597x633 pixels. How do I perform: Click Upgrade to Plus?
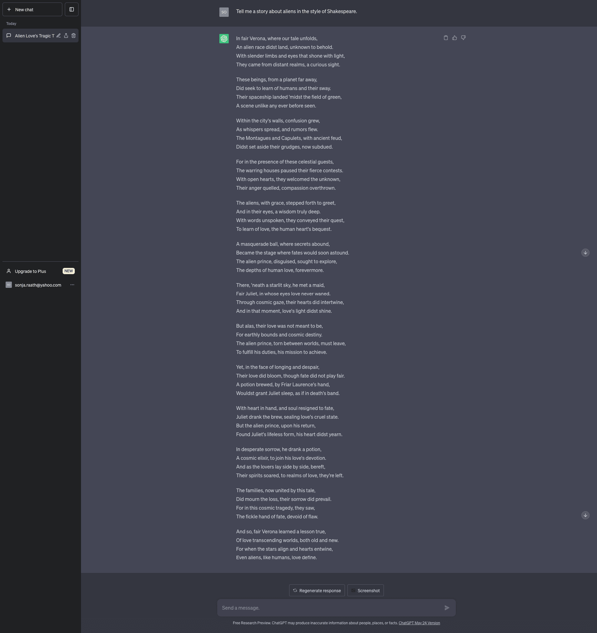31,271
